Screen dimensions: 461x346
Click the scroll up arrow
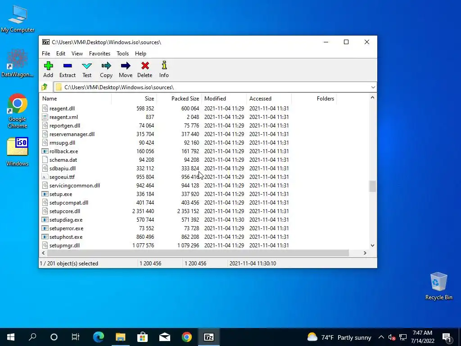(x=372, y=97)
